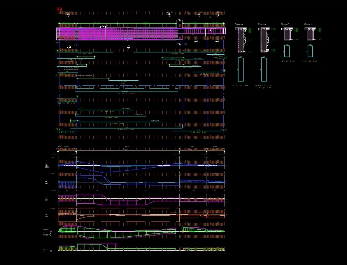Select tall cyan stirrup below Corte A
The image size is (347, 265).
click(241, 69)
